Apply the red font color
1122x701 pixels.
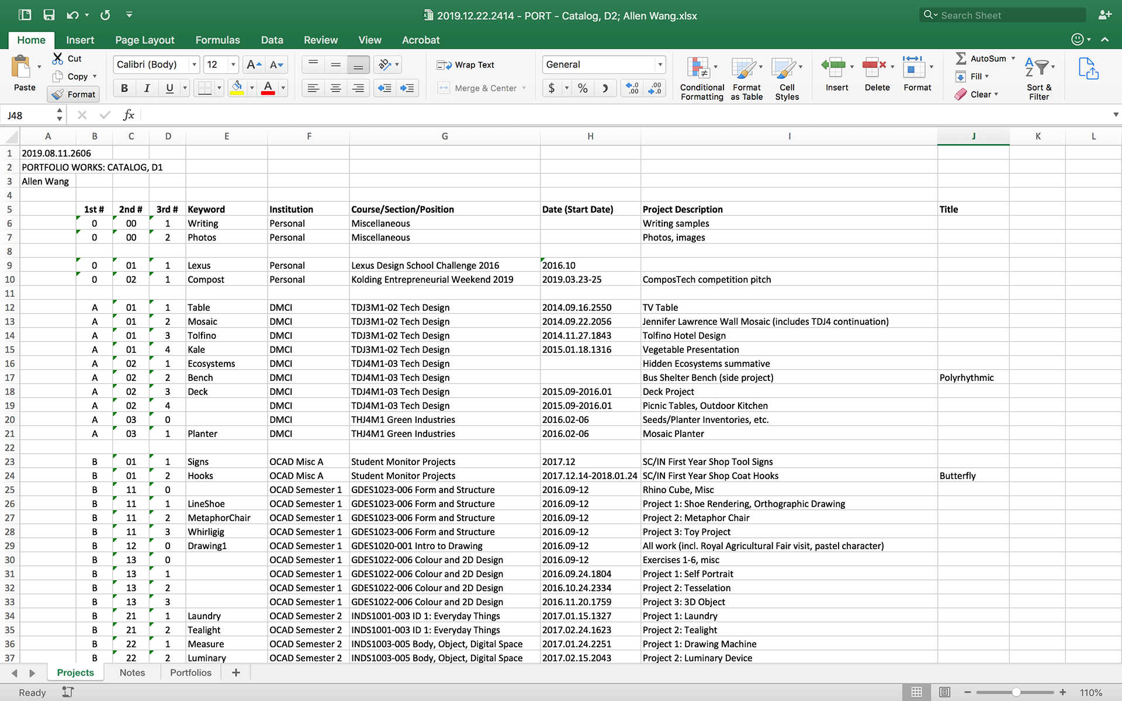pyautogui.click(x=268, y=88)
